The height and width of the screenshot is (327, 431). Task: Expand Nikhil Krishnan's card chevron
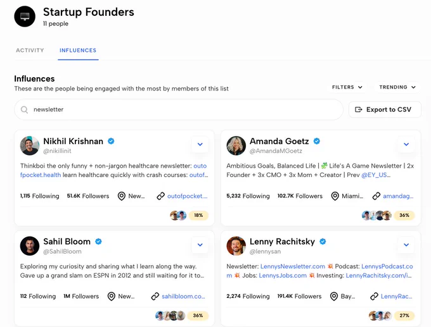[x=200, y=144]
